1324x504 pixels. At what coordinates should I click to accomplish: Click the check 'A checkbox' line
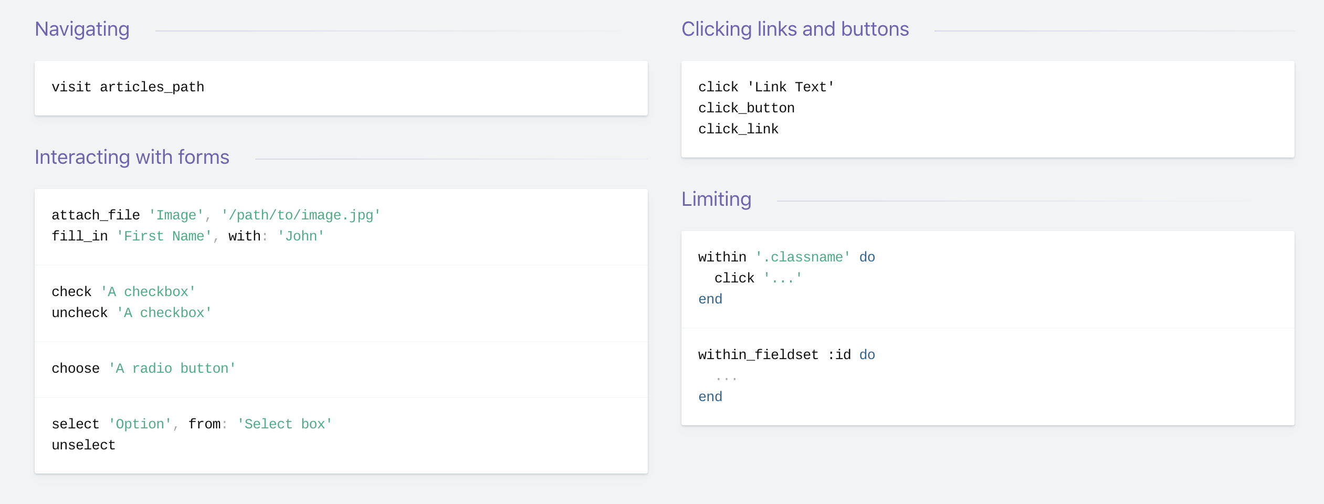123,292
